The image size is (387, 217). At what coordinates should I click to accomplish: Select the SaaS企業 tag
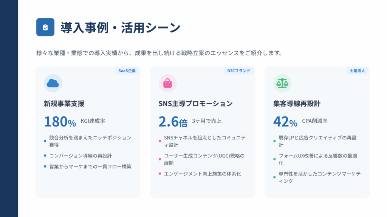pyautogui.click(x=127, y=70)
